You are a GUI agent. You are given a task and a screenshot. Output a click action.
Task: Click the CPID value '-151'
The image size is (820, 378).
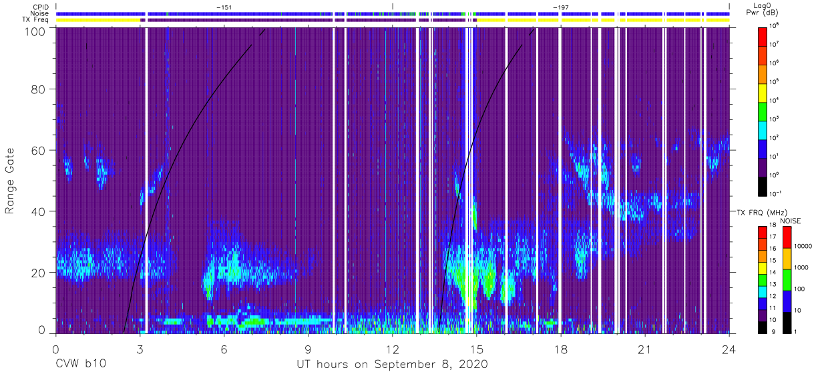tap(224, 7)
